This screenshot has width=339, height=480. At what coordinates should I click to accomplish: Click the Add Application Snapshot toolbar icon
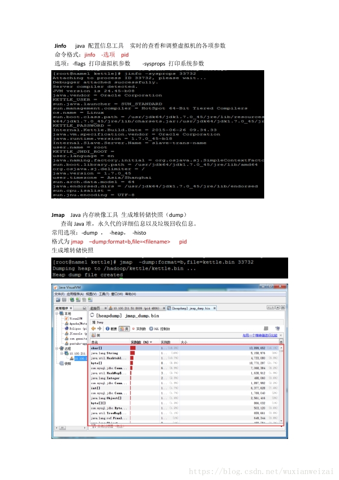(90, 300)
